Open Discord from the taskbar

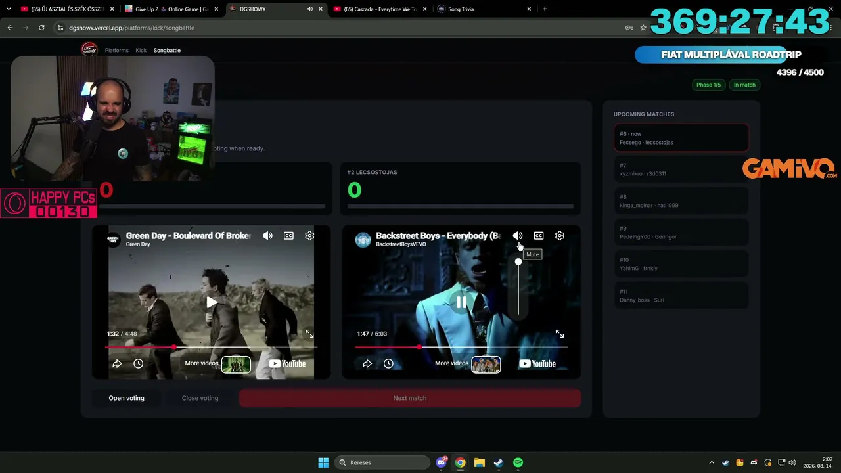coord(442,462)
